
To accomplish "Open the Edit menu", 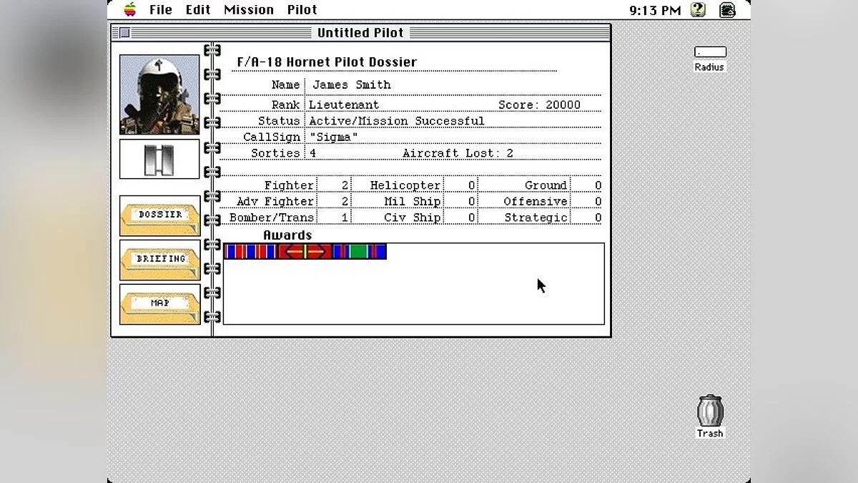I will pyautogui.click(x=198, y=10).
